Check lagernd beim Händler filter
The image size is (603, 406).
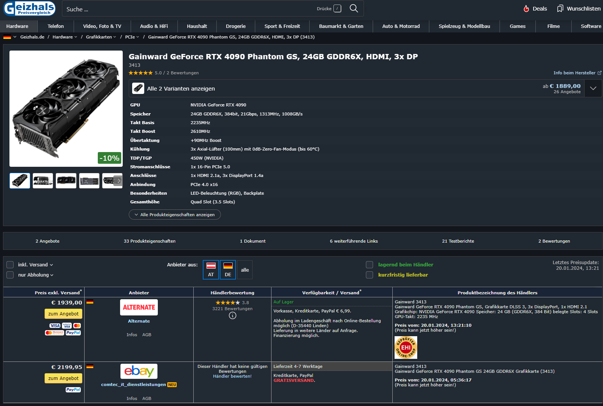click(370, 265)
